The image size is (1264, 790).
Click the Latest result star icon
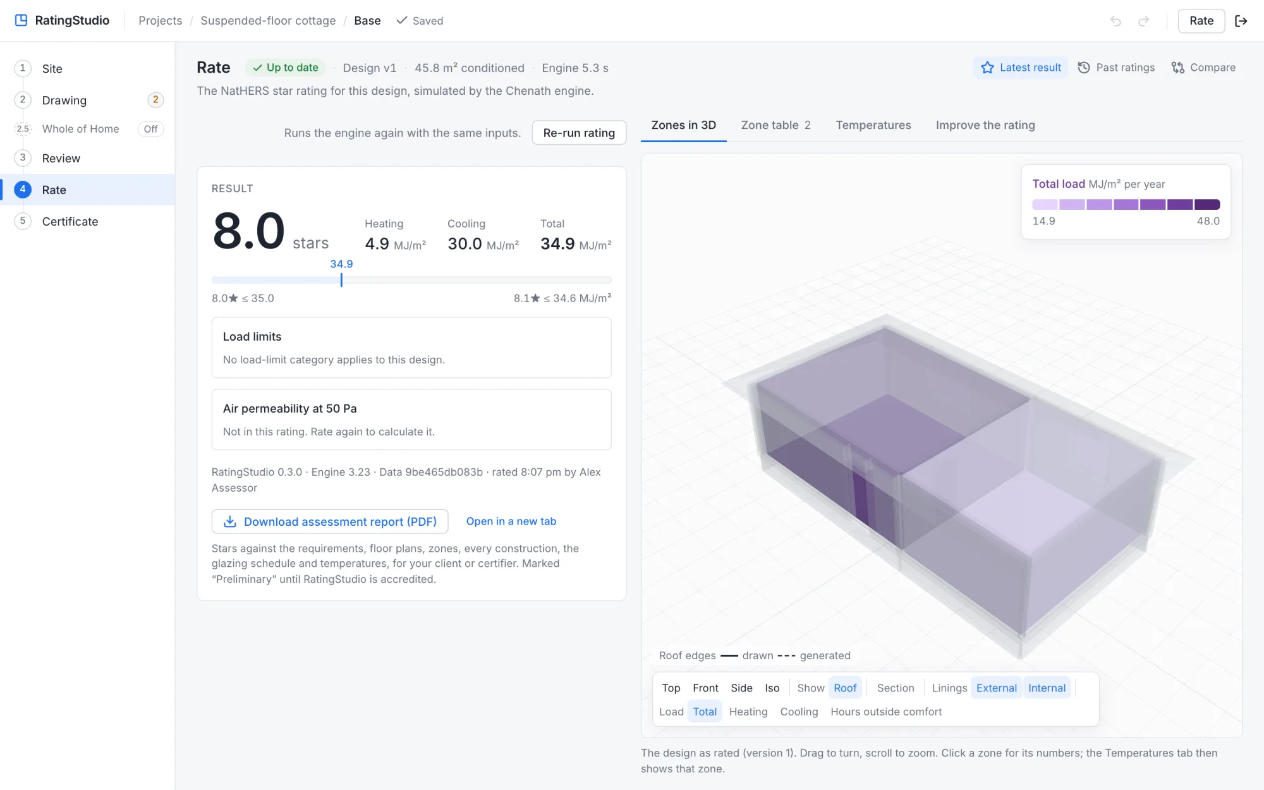987,68
